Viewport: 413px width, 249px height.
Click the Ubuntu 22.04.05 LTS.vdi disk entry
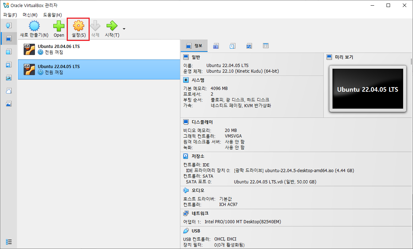point(275,182)
